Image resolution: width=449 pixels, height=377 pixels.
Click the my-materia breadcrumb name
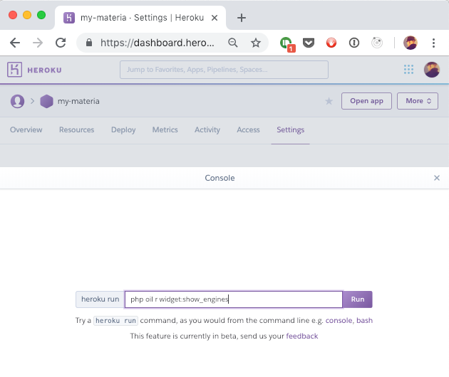pyautogui.click(x=78, y=101)
